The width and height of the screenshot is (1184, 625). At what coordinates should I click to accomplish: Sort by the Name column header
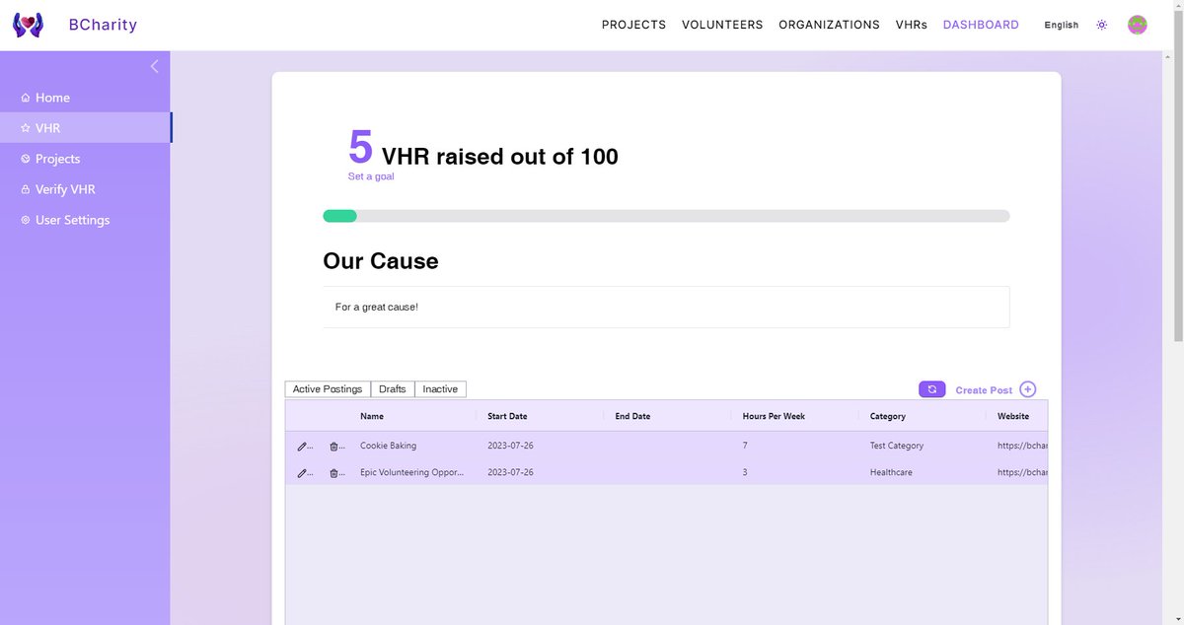(x=372, y=416)
